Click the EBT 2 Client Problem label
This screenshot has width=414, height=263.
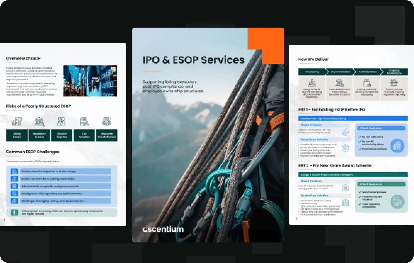pyautogui.click(x=311, y=181)
